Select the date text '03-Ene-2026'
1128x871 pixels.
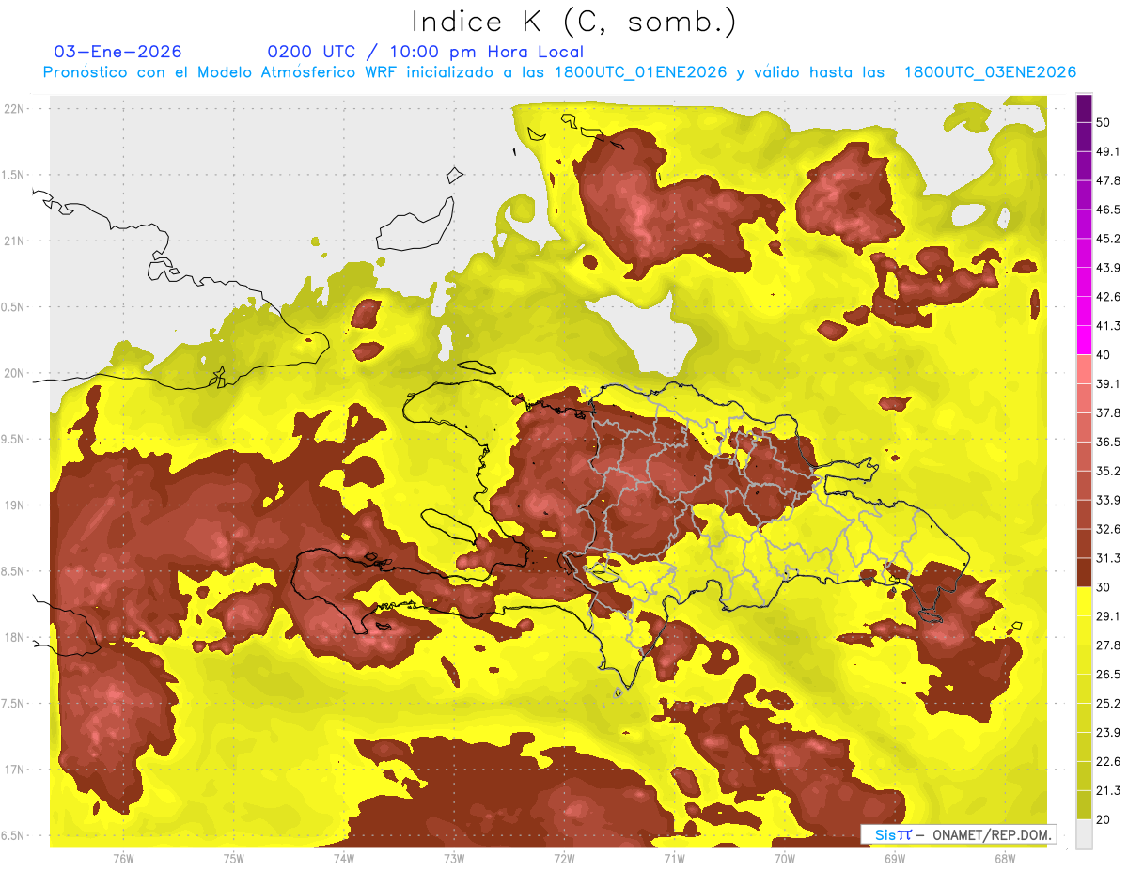[117, 52]
